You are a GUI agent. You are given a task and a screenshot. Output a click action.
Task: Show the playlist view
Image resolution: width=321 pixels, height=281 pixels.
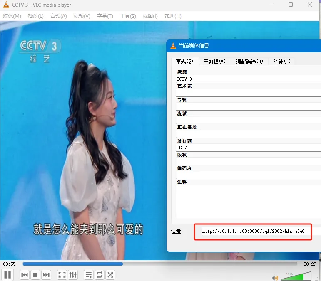coord(89,275)
